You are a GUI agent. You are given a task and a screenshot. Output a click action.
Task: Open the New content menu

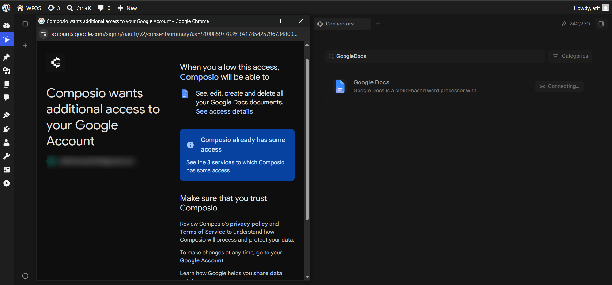[127, 8]
